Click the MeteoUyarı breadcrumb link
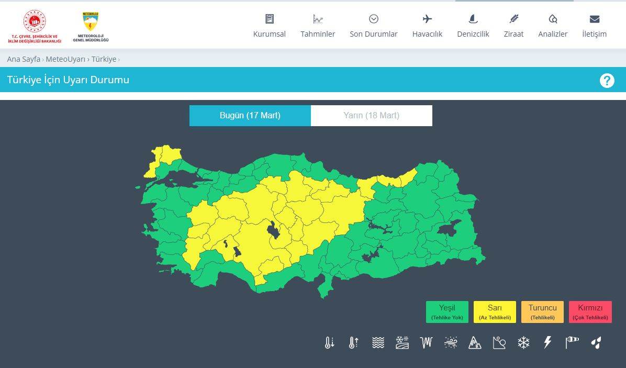 coord(65,59)
